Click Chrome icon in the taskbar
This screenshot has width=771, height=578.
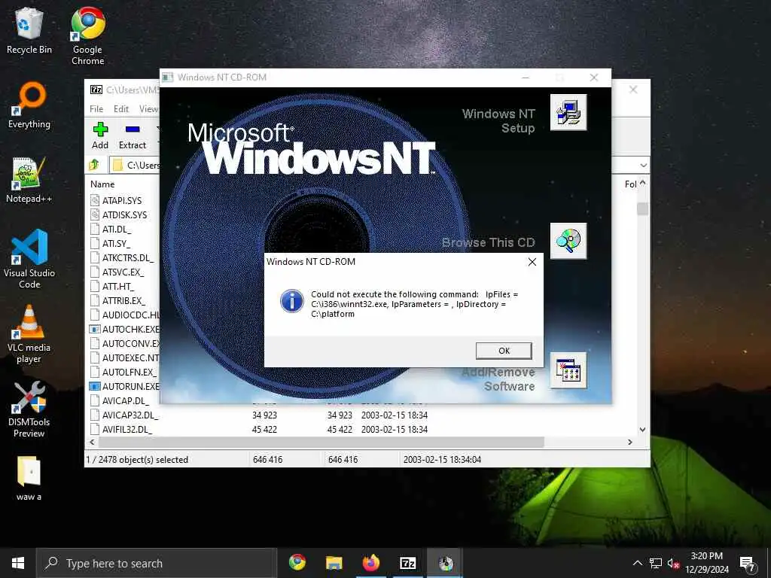coord(297,563)
